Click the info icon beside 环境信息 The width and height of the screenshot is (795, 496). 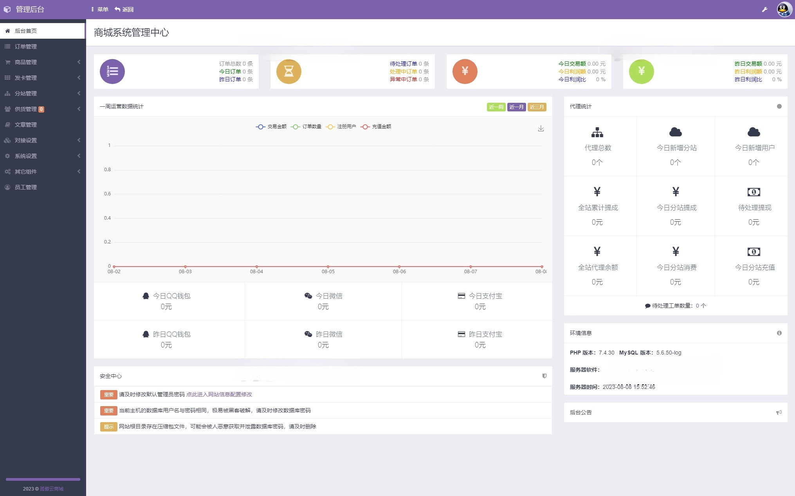[x=779, y=333]
